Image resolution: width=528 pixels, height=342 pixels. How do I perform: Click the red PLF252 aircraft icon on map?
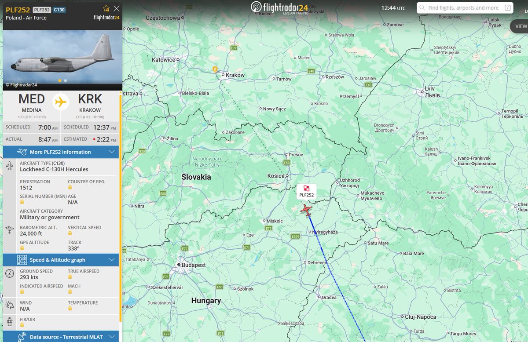(x=306, y=210)
